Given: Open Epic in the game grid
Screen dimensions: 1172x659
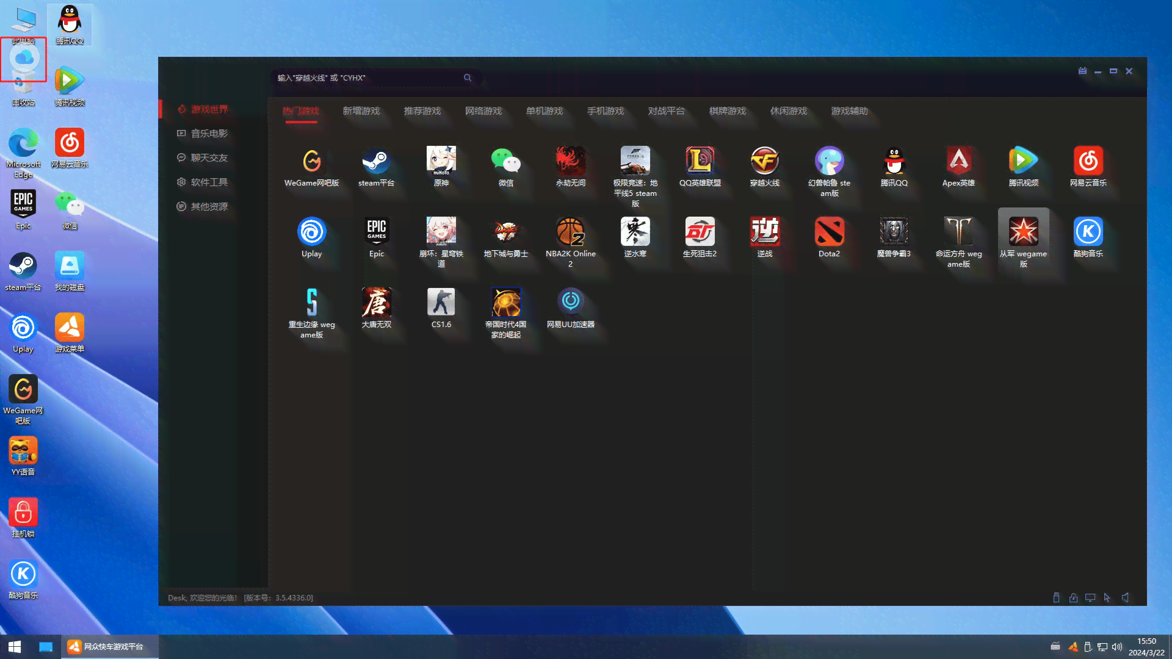Looking at the screenshot, I should [x=377, y=237].
